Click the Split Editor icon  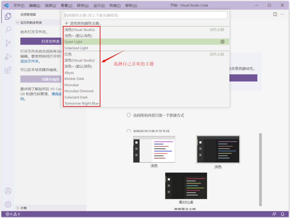point(275,14)
